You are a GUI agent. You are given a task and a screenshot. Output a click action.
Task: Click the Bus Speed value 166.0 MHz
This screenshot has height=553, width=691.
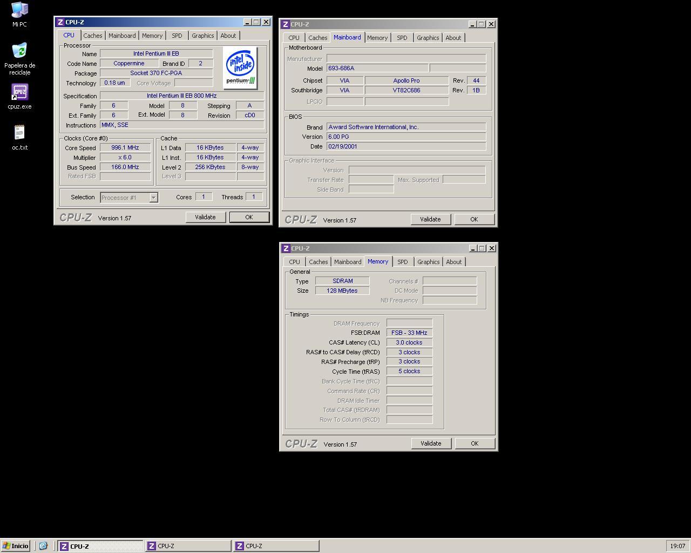125,167
